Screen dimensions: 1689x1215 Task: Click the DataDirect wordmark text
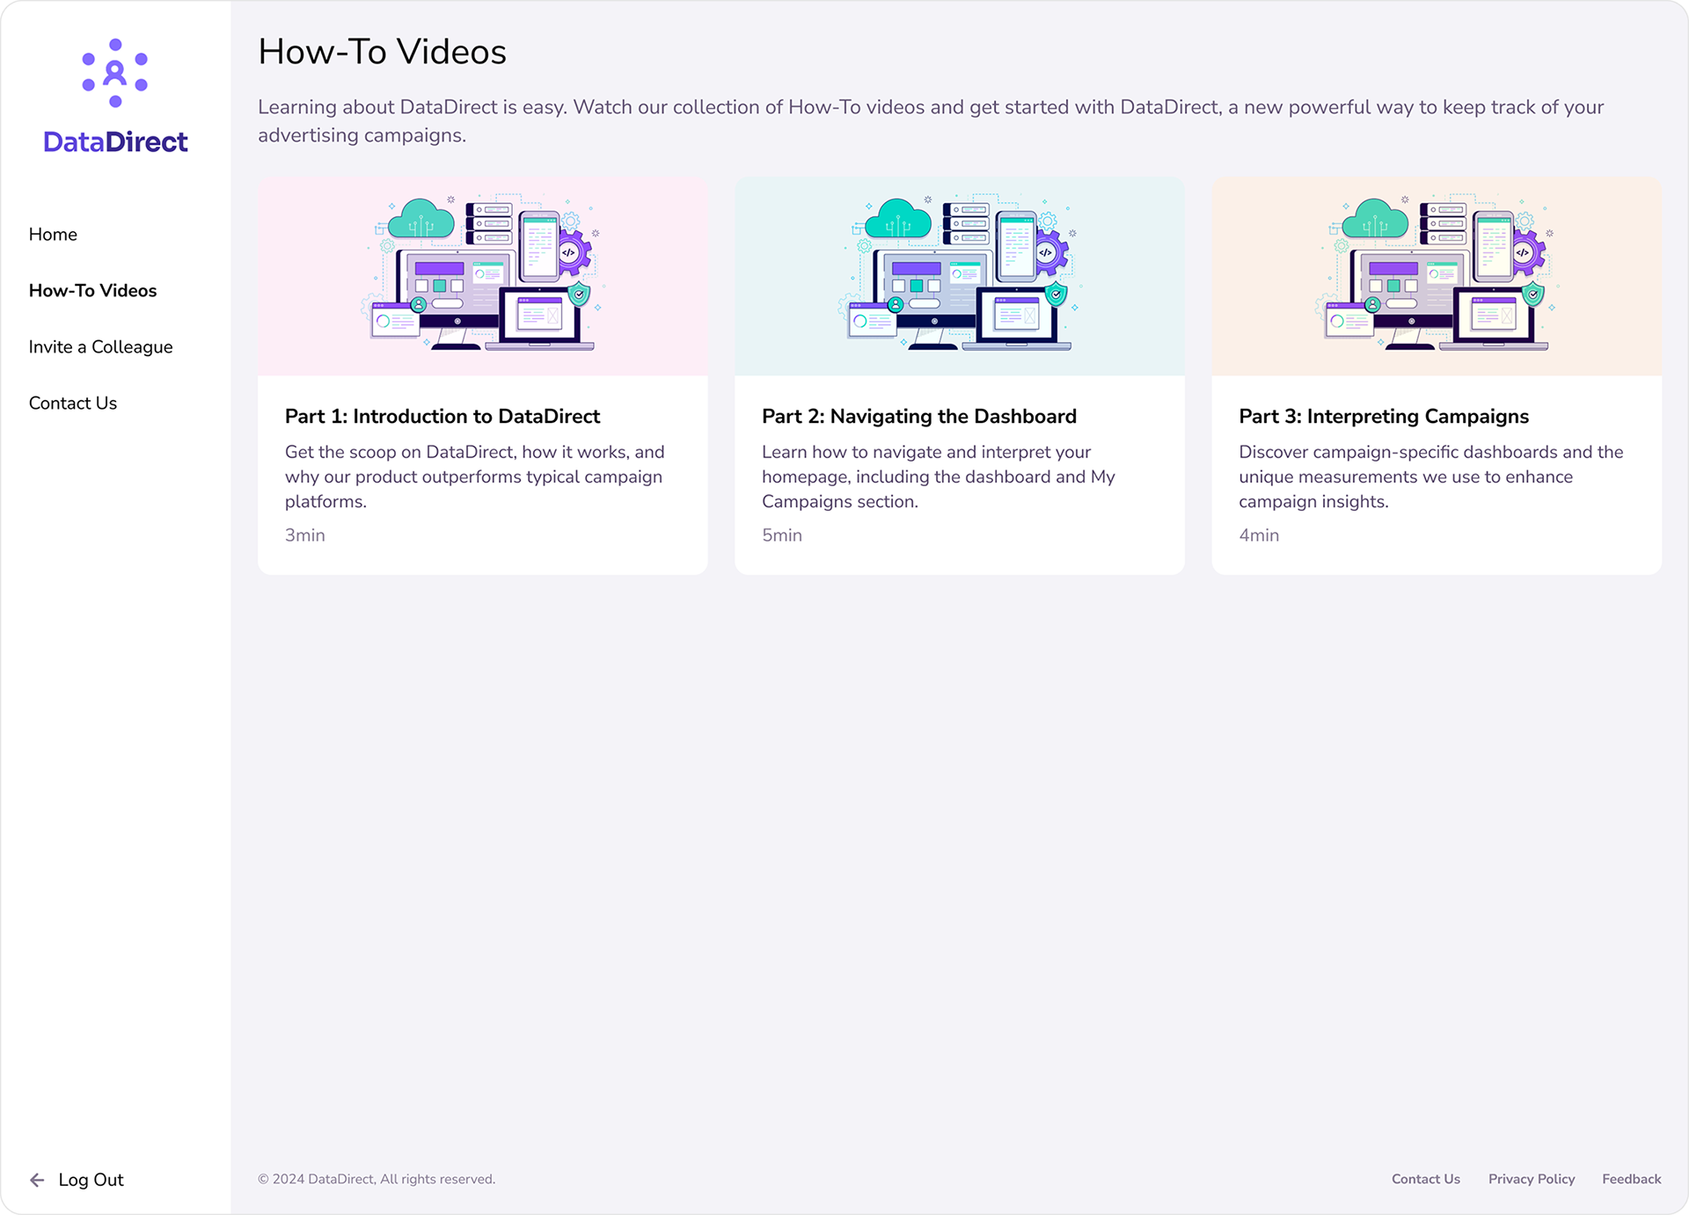click(115, 142)
